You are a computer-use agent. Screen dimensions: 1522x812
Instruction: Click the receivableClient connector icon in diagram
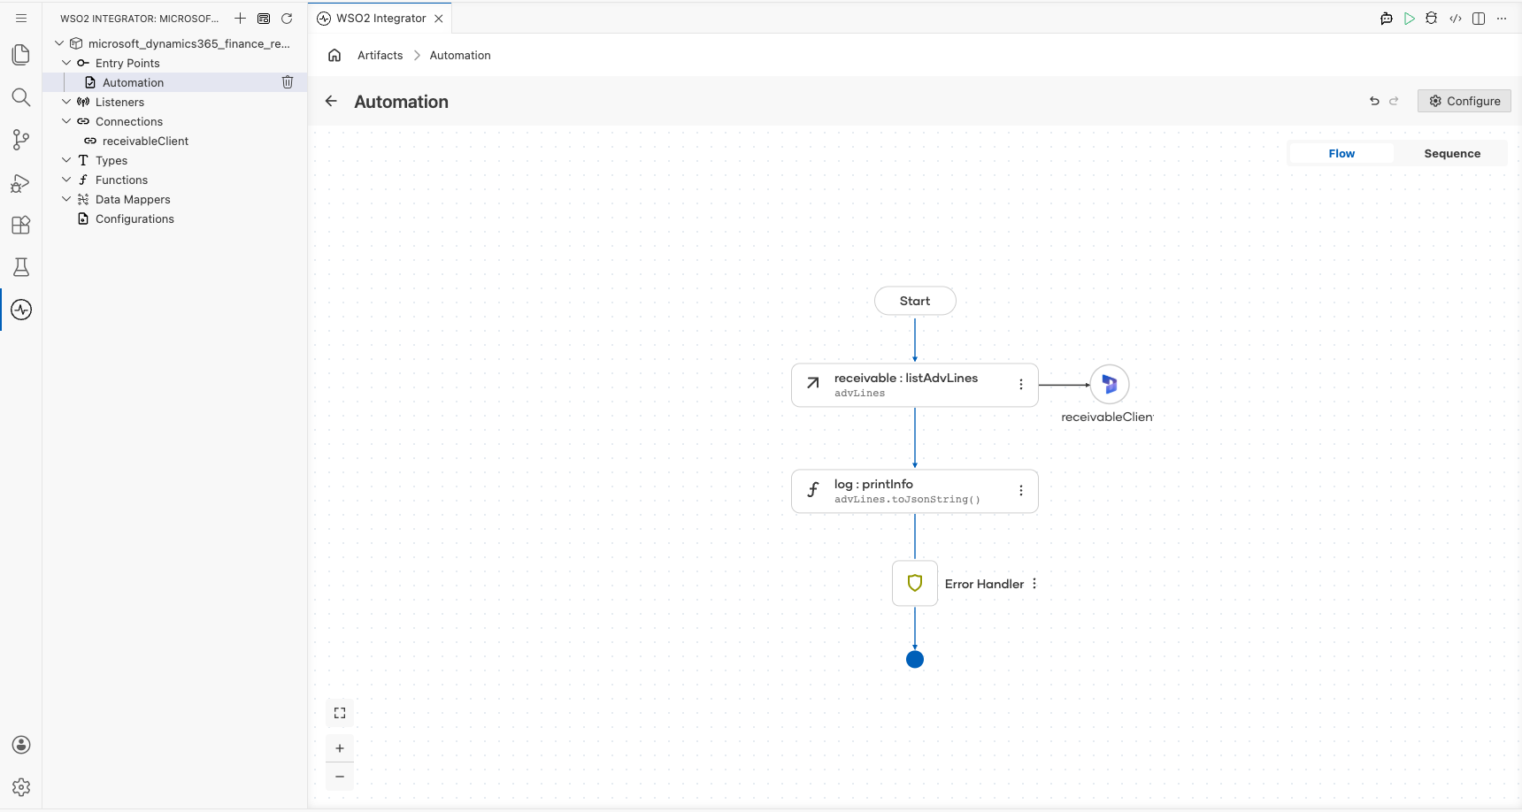coord(1110,385)
